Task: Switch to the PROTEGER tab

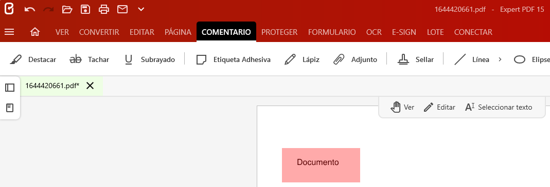Action: coord(279,32)
